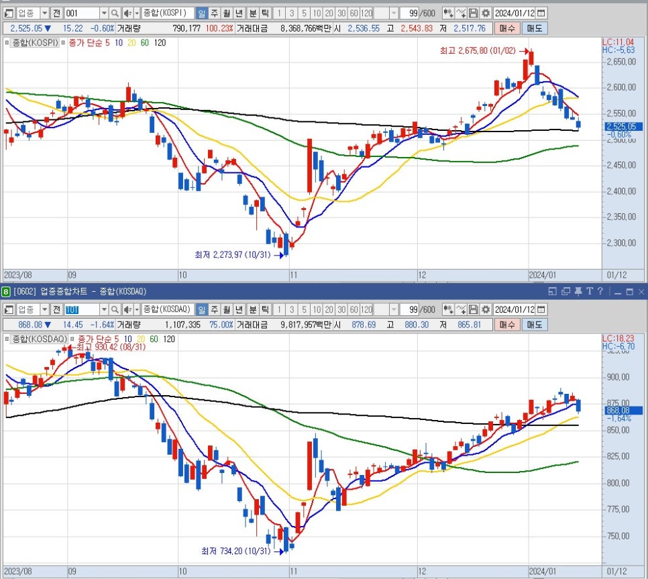The width and height of the screenshot is (648, 579).
Task: Open the speaker options arrow in the KOSDAQ toolbar
Action: [137, 309]
